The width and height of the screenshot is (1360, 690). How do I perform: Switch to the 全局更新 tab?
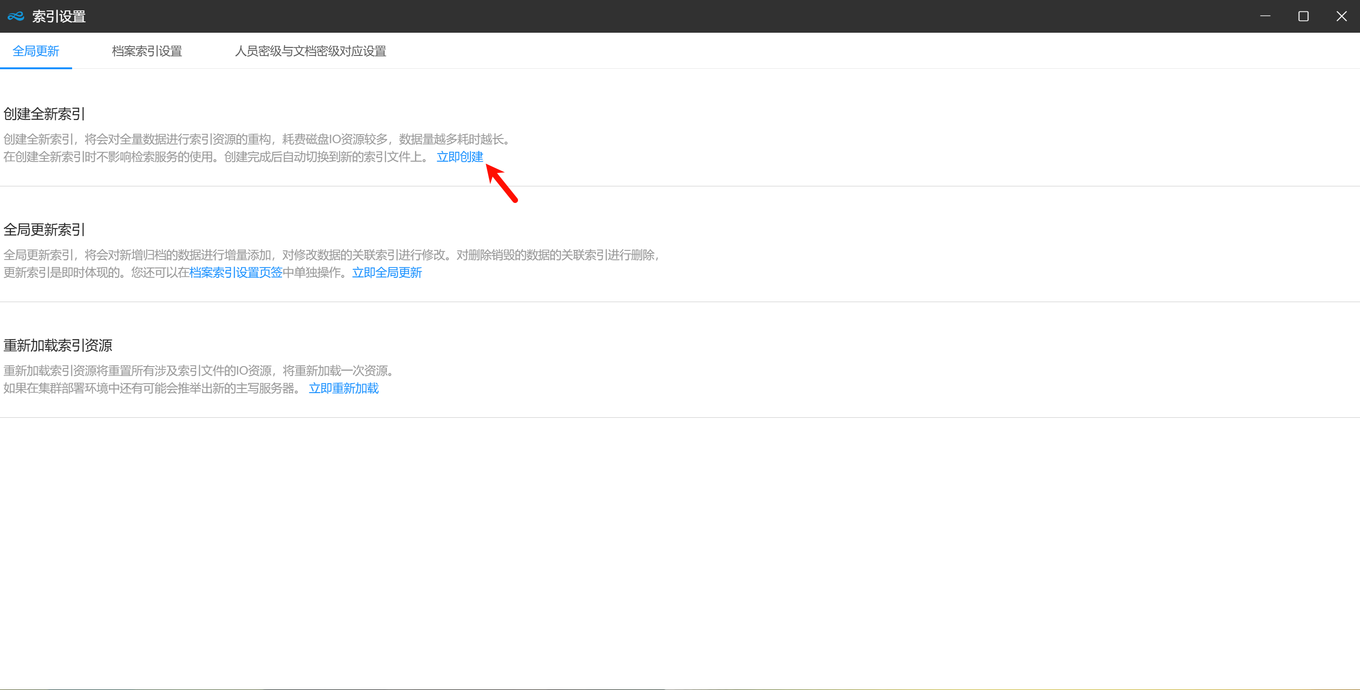tap(36, 51)
